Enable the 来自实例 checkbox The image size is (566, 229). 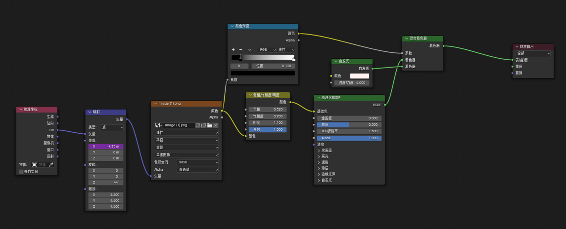click(21, 172)
